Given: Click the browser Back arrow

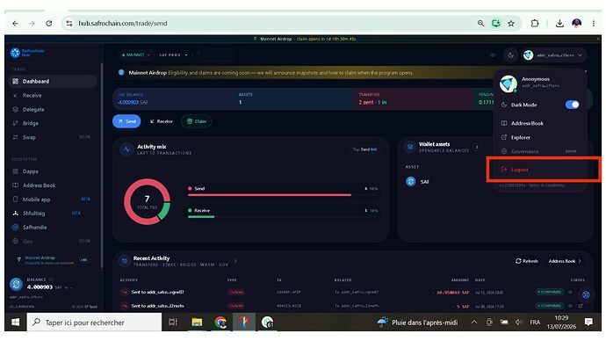Looking at the screenshot, I should (x=15, y=23).
